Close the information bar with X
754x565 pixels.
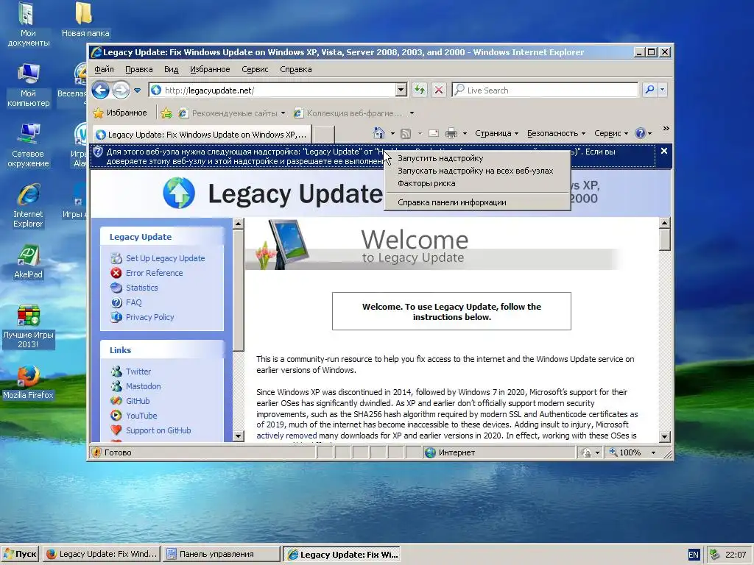(664, 151)
